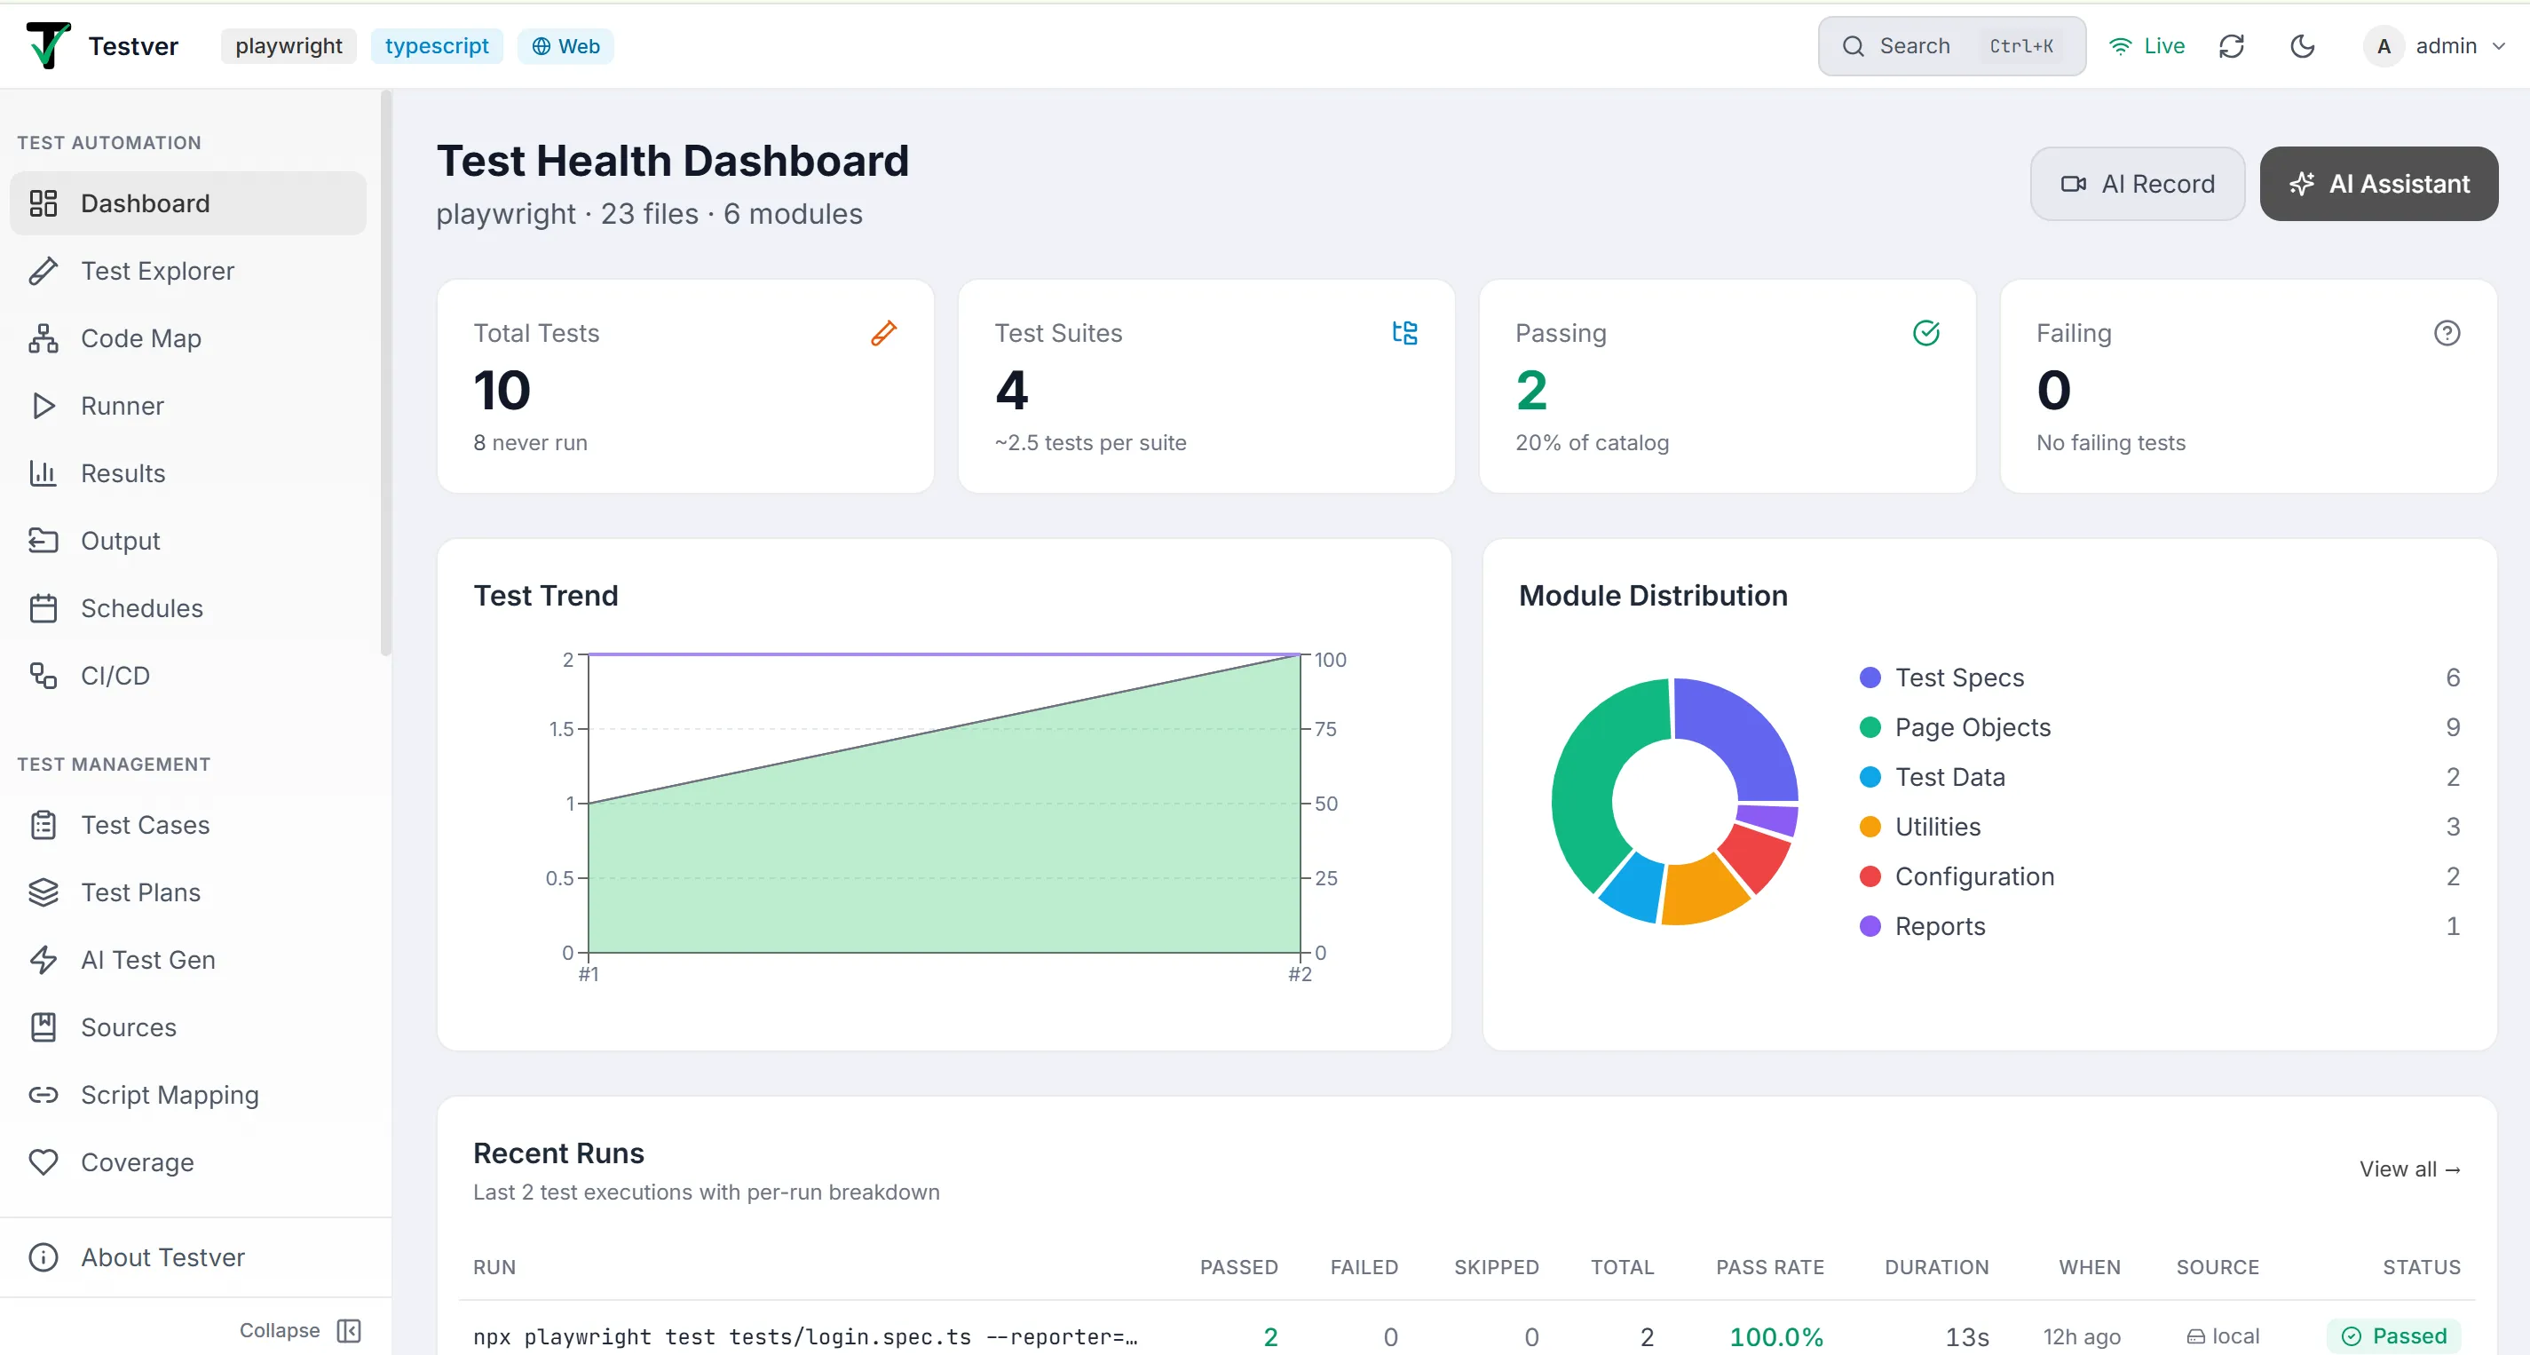Click the Failing card help icon

click(x=2447, y=333)
